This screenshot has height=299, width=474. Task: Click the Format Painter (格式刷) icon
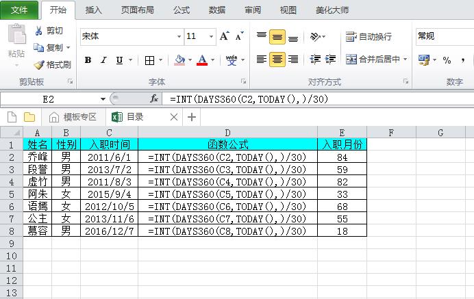pos(39,65)
